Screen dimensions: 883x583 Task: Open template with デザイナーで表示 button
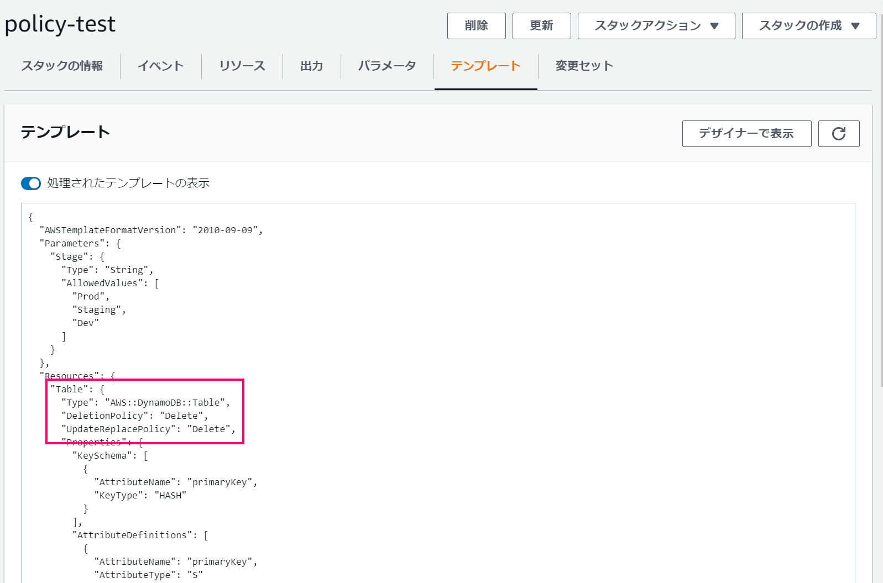(746, 134)
